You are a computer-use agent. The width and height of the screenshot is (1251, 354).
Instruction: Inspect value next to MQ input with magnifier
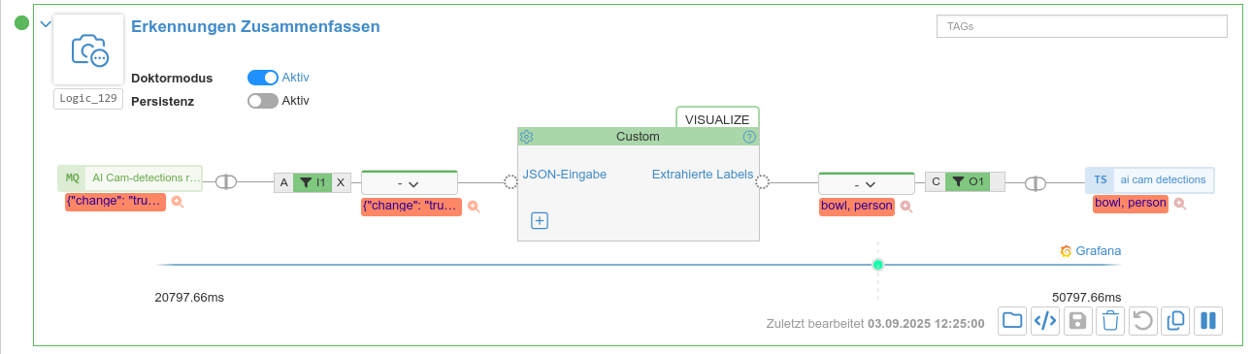tap(178, 203)
